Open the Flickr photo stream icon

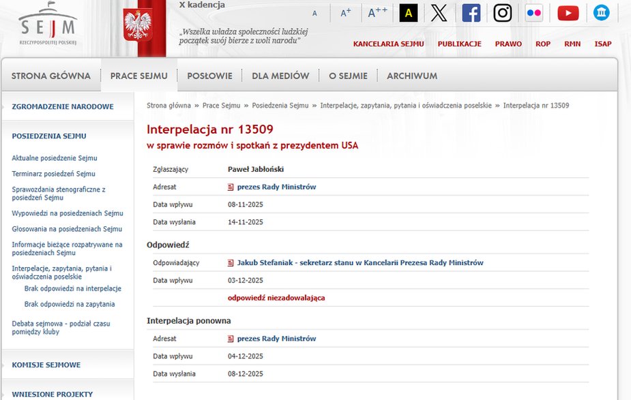pos(533,12)
